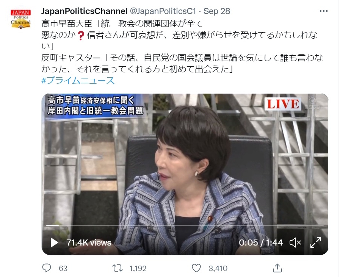
Task: Click the 3,410 likes count
Action: (218, 268)
